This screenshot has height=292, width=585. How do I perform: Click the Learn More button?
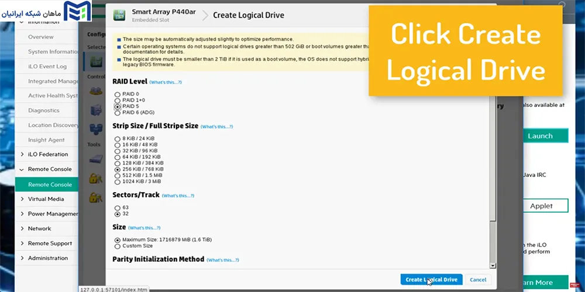click(x=545, y=283)
